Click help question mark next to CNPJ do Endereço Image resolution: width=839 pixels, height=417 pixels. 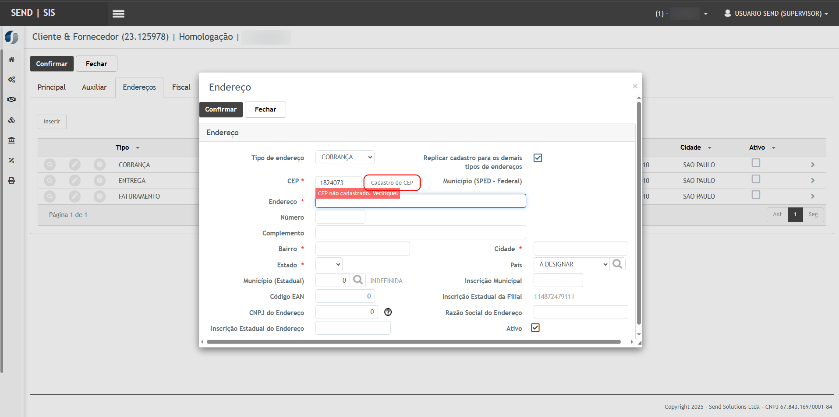[388, 312]
